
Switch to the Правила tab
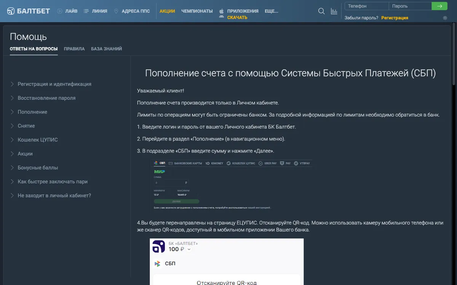tap(74, 49)
